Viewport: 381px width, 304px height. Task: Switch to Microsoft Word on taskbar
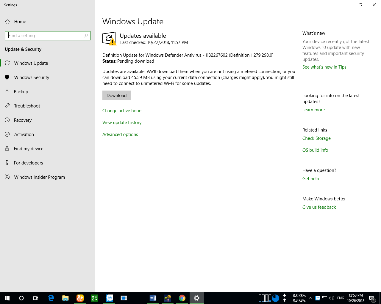click(x=153, y=298)
